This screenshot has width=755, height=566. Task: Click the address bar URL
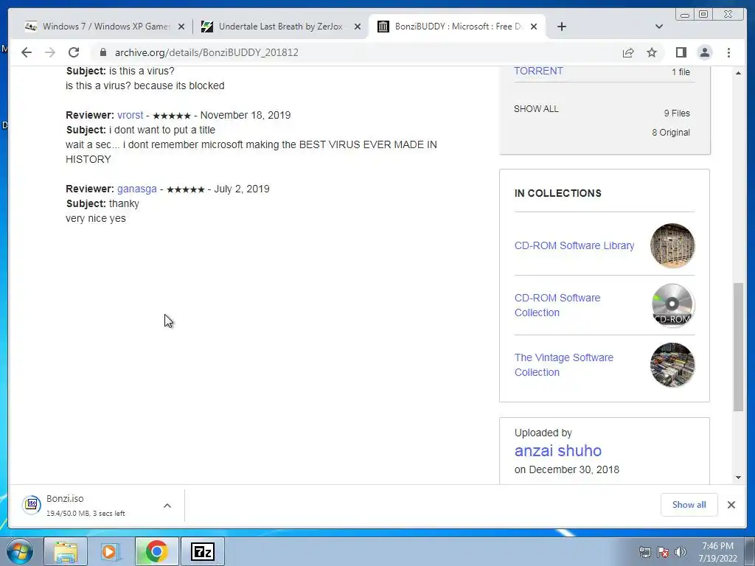(206, 52)
